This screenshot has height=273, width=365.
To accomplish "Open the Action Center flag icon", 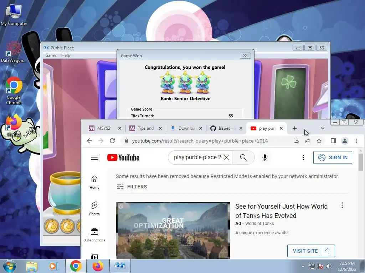I will tap(320, 266).
